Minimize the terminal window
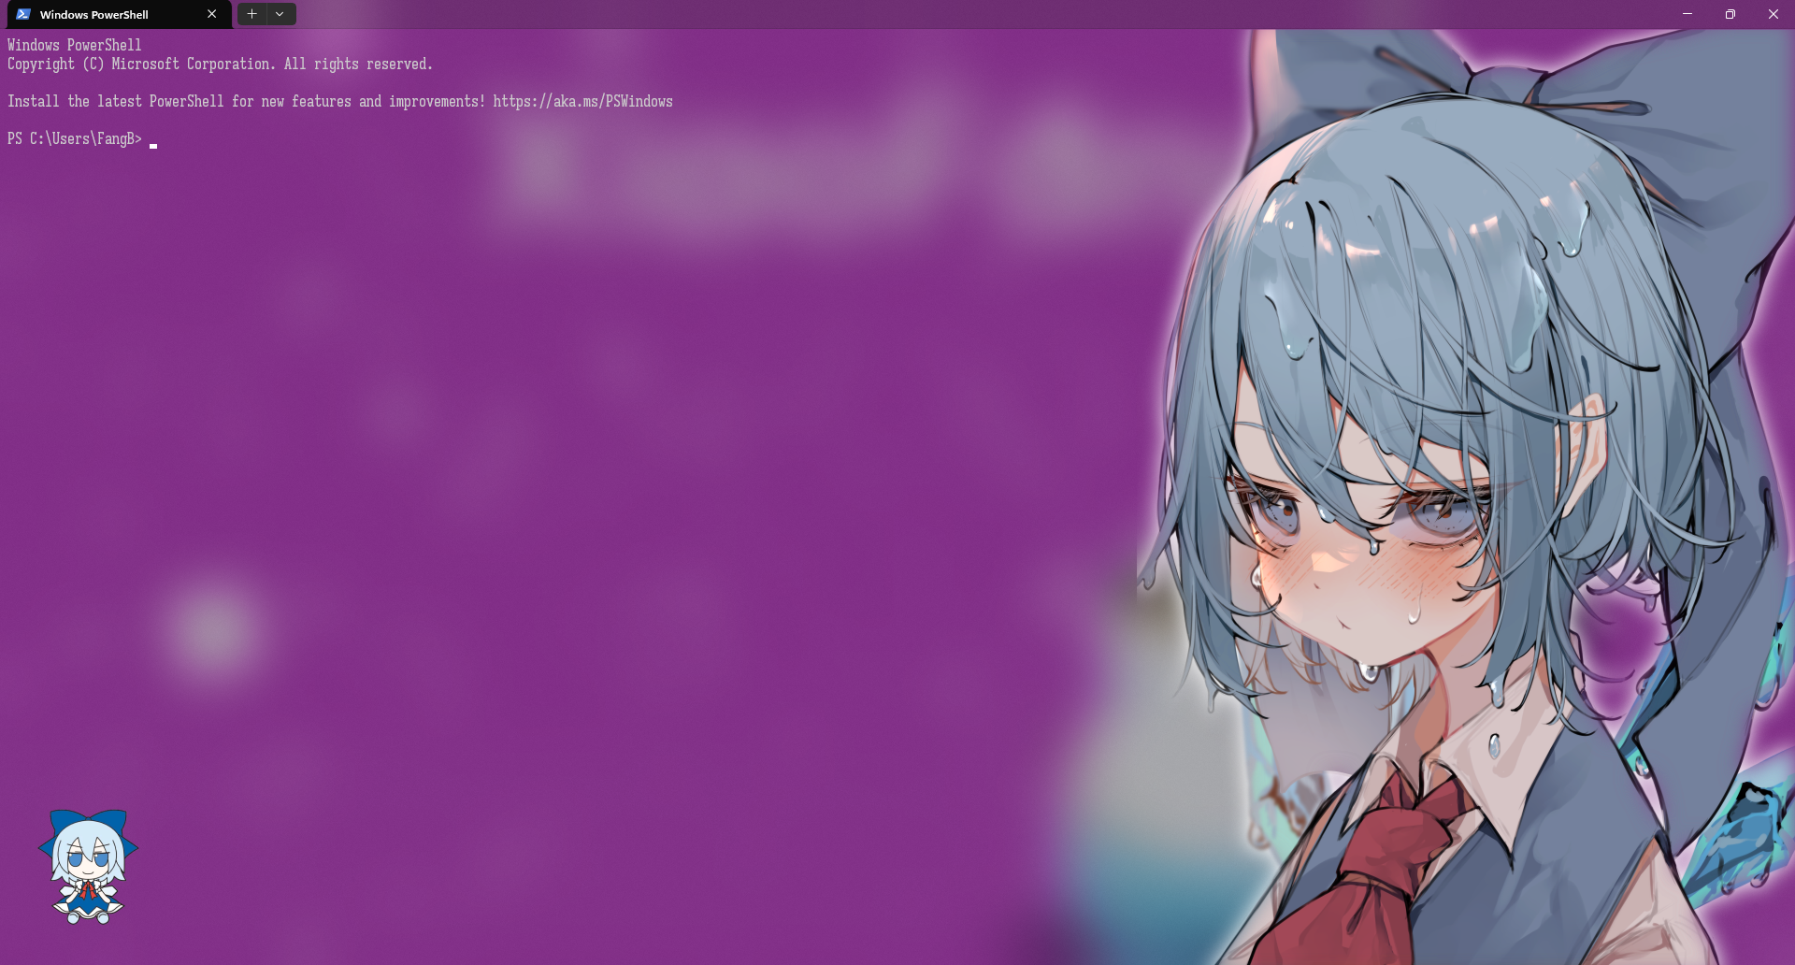This screenshot has width=1795, height=965. pyautogui.click(x=1687, y=14)
